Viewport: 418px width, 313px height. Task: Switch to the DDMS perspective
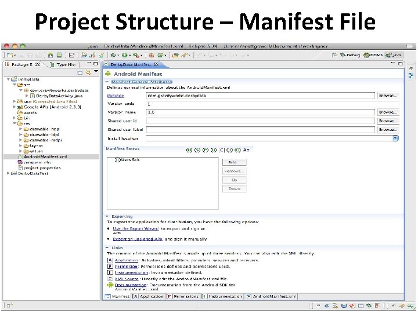(373, 56)
